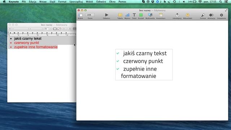231x130 pixels.
Task: Toggle the Ustawienia inspector panel
Action: (x=221, y=16)
